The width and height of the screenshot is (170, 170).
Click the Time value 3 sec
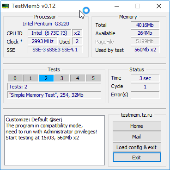[x=145, y=78]
